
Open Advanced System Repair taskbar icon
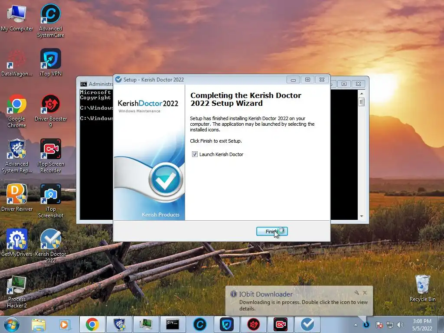[119, 324]
